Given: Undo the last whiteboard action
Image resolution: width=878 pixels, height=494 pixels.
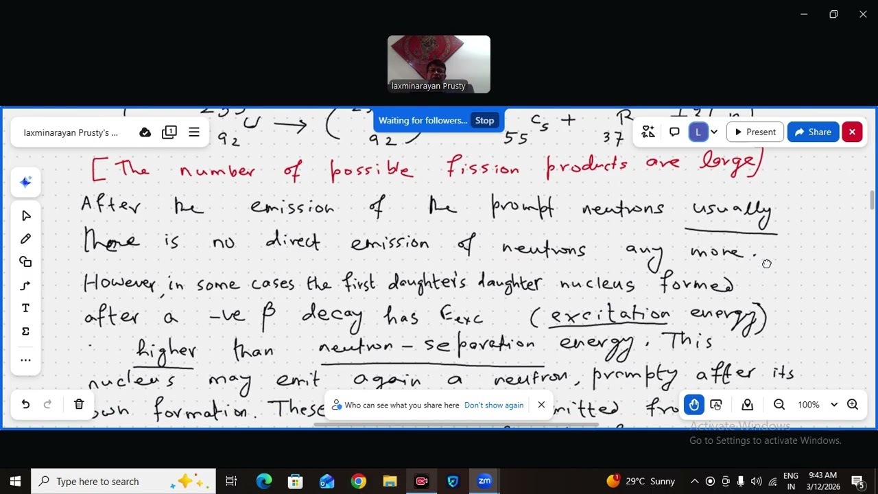Looking at the screenshot, I should click(x=25, y=405).
